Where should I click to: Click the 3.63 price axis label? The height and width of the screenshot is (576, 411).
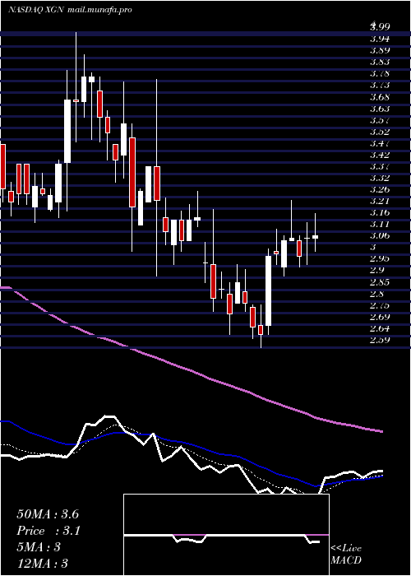click(x=380, y=109)
